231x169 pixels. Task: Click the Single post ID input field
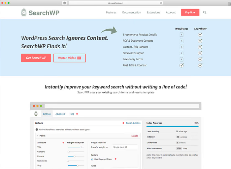[125, 147]
